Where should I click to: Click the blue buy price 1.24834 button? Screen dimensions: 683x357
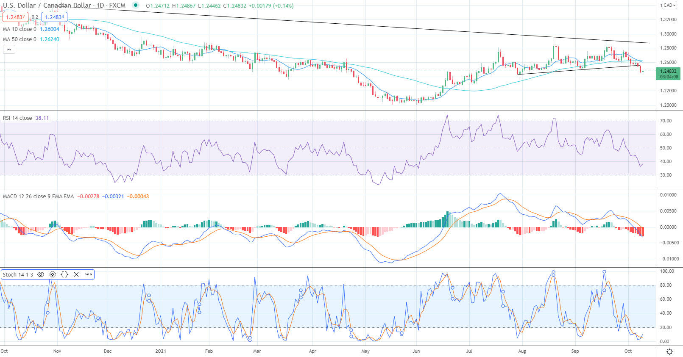55,17
